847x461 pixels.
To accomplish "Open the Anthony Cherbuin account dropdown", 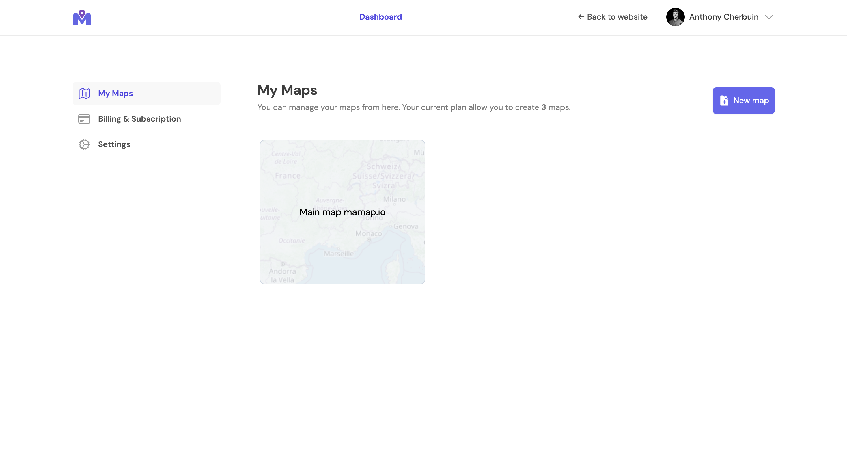I will coord(723,17).
